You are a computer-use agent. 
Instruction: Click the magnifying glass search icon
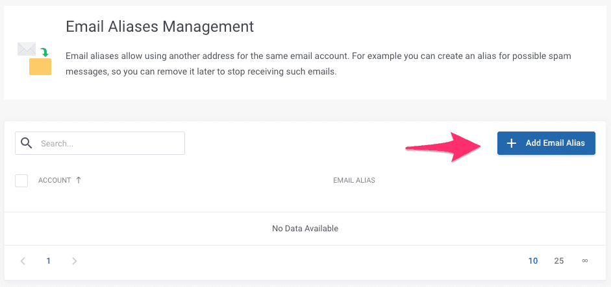(27, 143)
